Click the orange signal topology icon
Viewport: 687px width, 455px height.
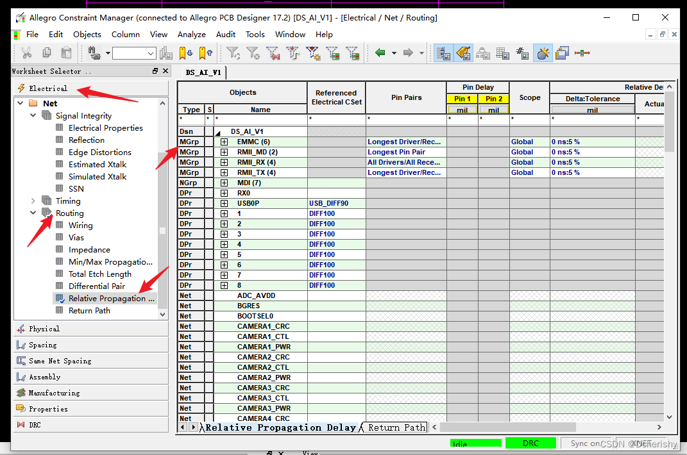pos(582,53)
